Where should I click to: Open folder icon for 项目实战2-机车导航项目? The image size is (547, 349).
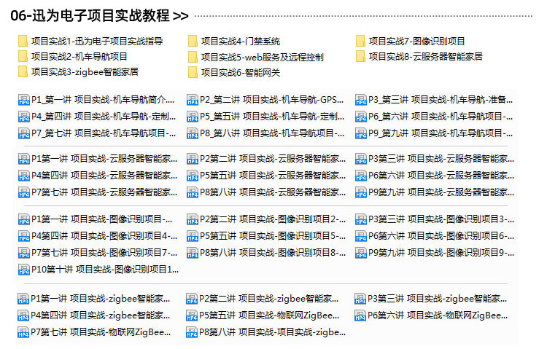click(23, 56)
